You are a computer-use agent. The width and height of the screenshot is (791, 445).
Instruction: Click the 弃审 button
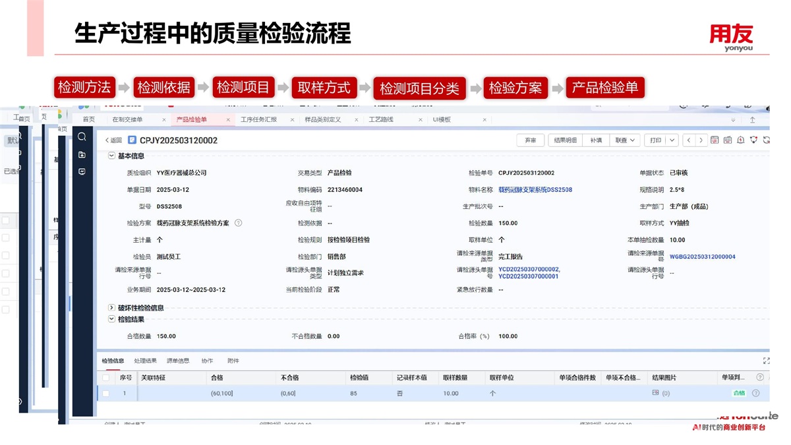tap(530, 140)
